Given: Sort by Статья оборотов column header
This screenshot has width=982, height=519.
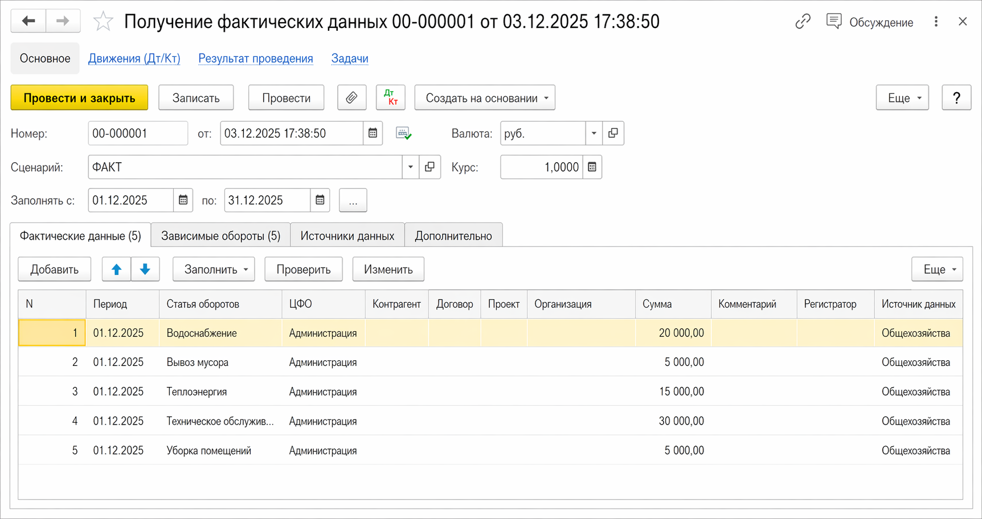Looking at the screenshot, I should point(220,304).
